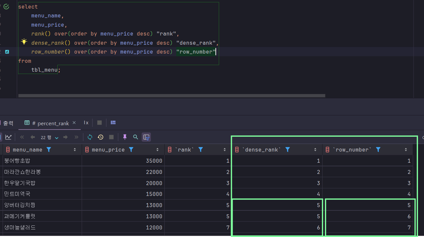Open the query history clock icon
Viewport: 424px width, 237px height.
click(100, 137)
